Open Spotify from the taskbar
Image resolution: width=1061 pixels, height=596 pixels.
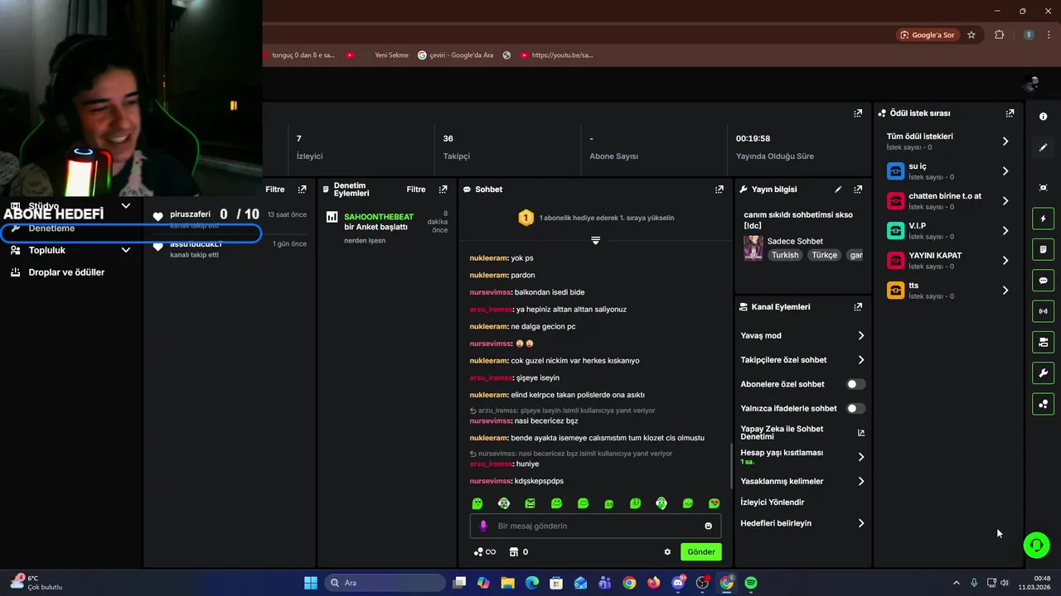pyautogui.click(x=751, y=583)
